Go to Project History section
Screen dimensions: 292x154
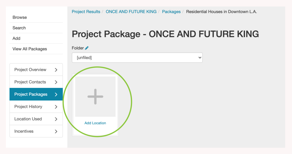point(28,107)
